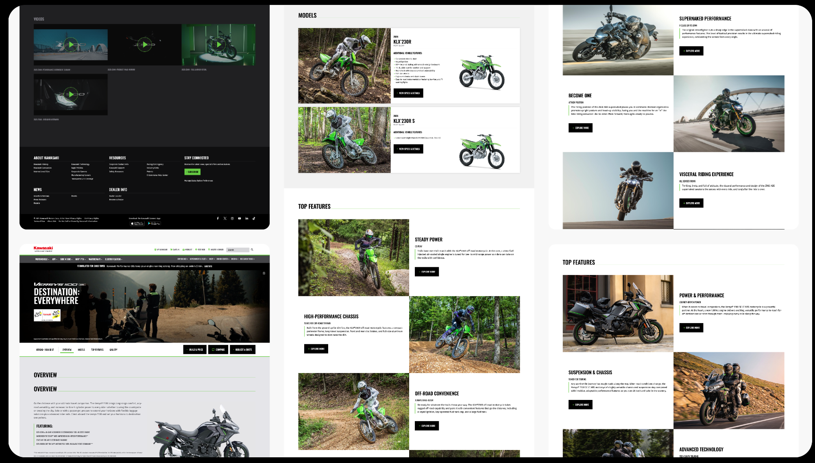Open the LinkedIn icon in the footer

click(247, 218)
